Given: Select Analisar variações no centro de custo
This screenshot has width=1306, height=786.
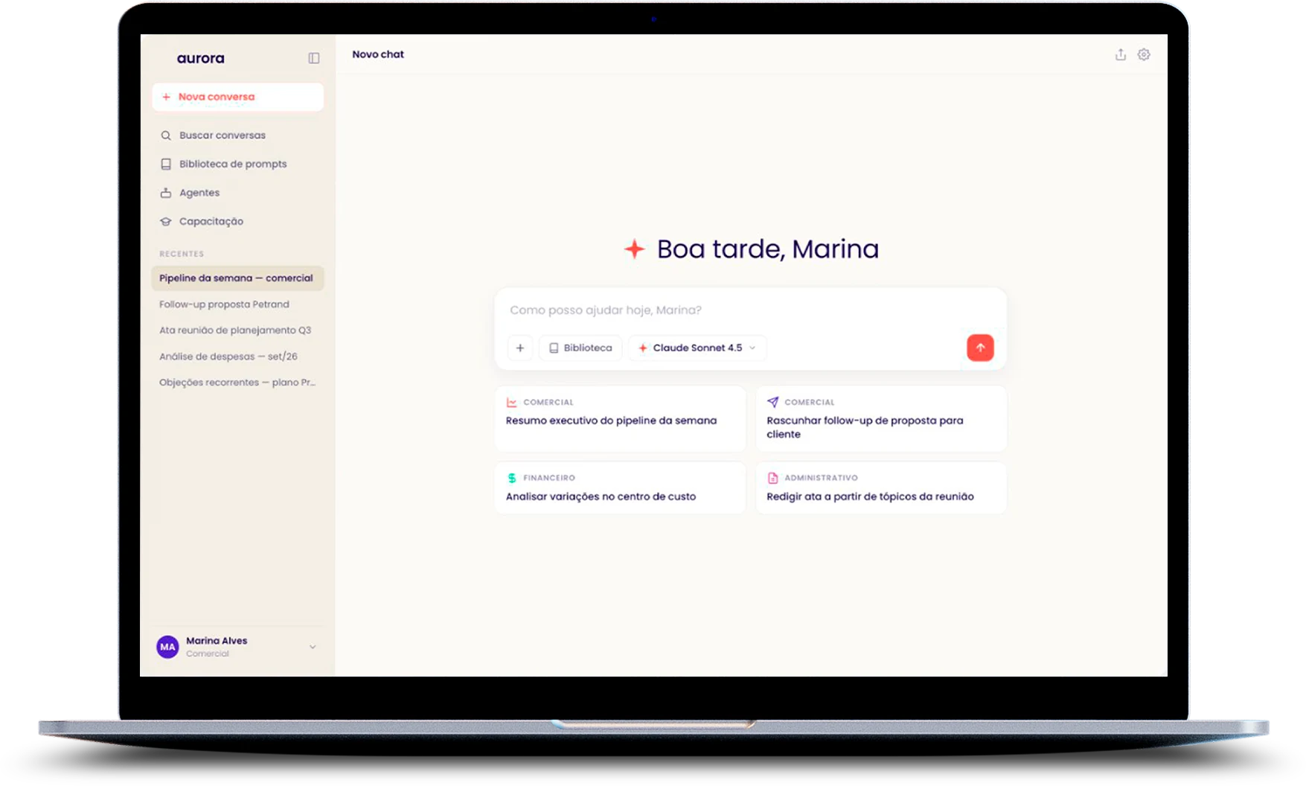Looking at the screenshot, I should point(620,488).
